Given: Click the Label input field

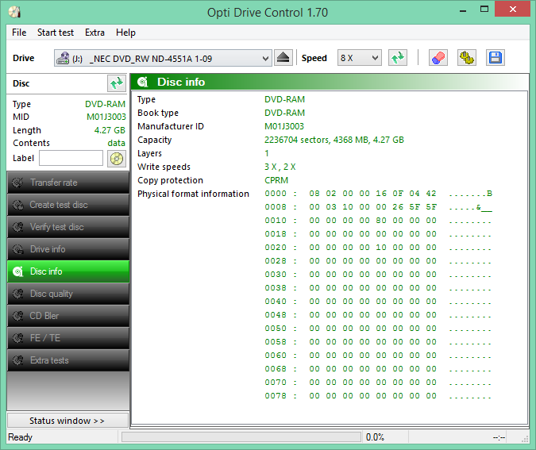Looking at the screenshot, I should (71, 158).
